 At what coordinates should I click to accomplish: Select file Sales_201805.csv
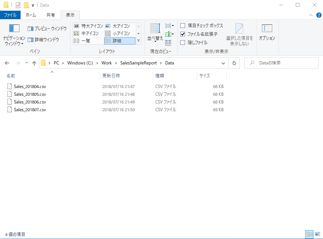coord(30,94)
